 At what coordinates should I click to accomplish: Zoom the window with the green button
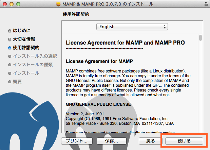[x=18, y=4]
